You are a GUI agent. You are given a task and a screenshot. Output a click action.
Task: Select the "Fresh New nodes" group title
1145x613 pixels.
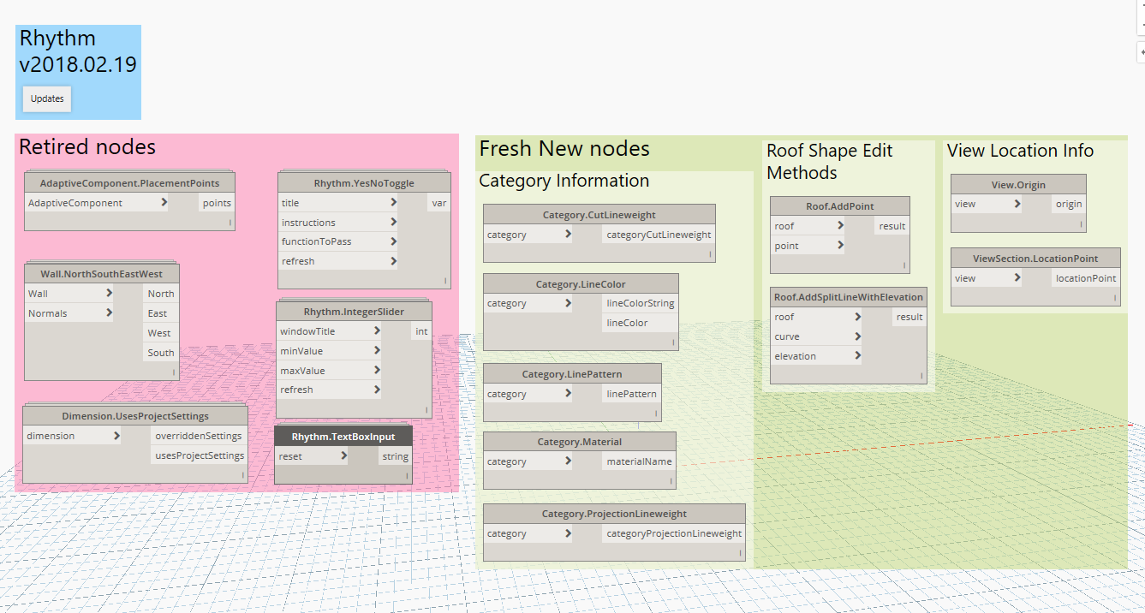(x=564, y=149)
